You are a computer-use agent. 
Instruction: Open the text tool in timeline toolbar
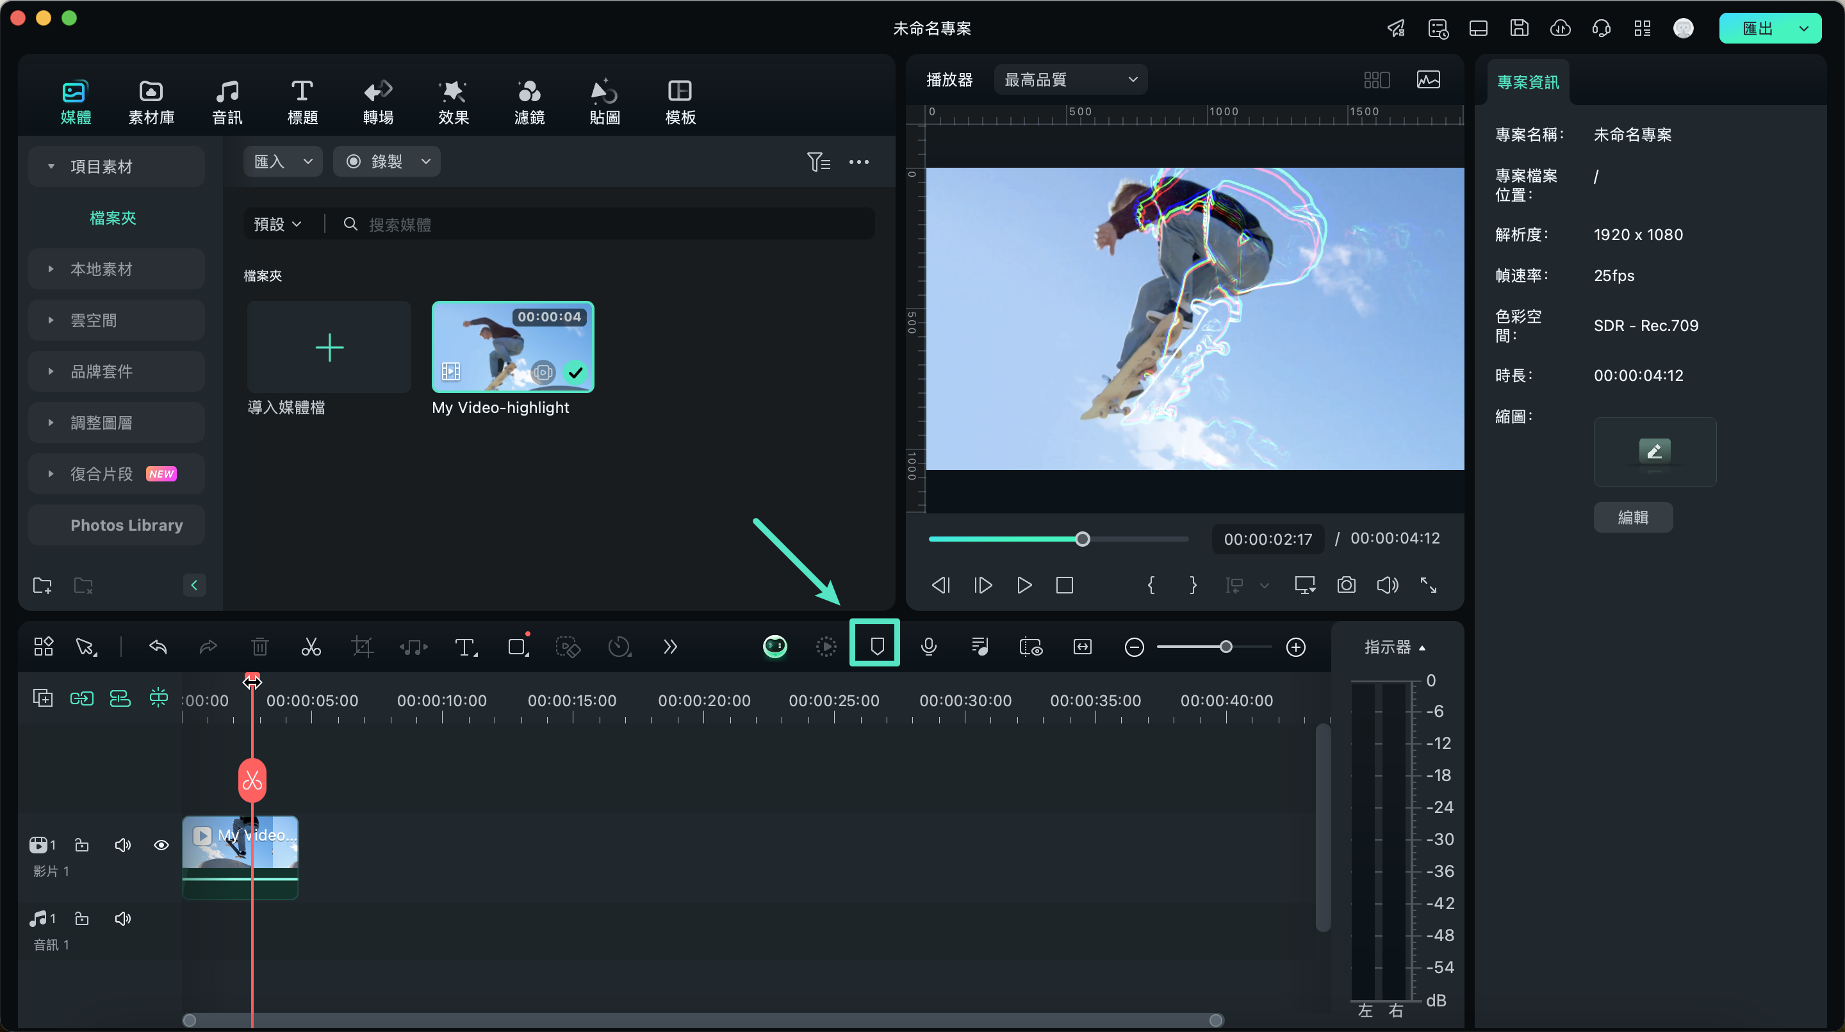pos(466,647)
